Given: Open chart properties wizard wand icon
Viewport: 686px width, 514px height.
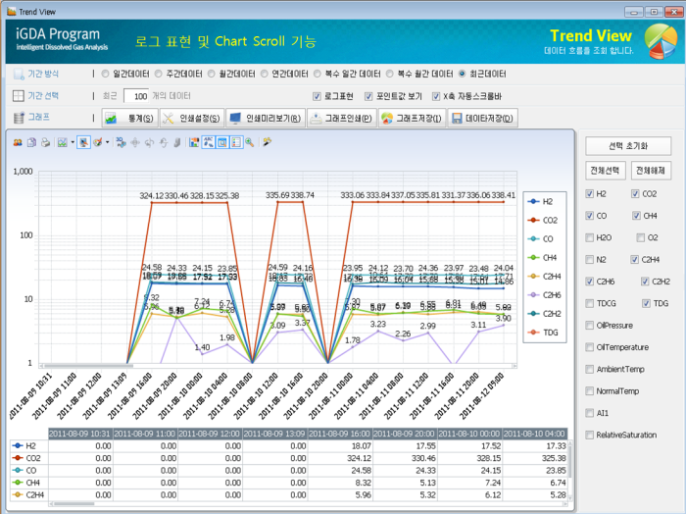Looking at the screenshot, I should [x=267, y=142].
